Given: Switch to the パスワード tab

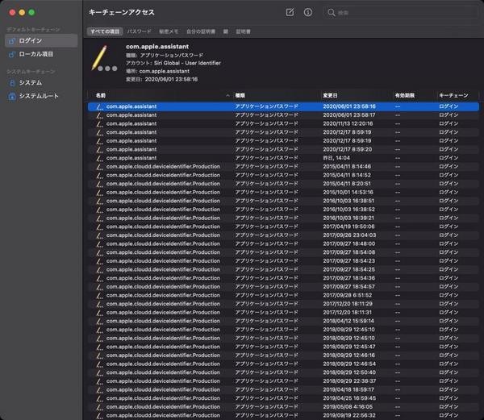Looking at the screenshot, I should (140, 31).
